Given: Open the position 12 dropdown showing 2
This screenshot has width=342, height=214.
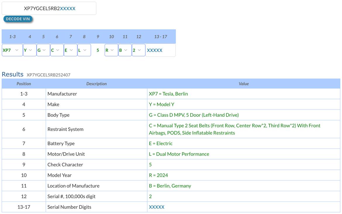Looking at the screenshot, I should pos(139,50).
